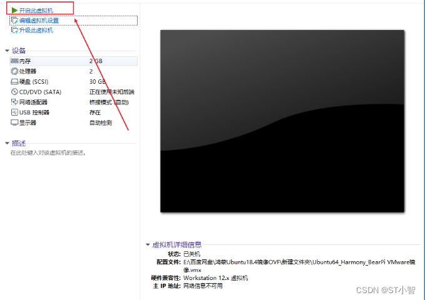Click the 正在使用未知后端 CD/DVD value
This screenshot has height=300, width=425.
111,92
